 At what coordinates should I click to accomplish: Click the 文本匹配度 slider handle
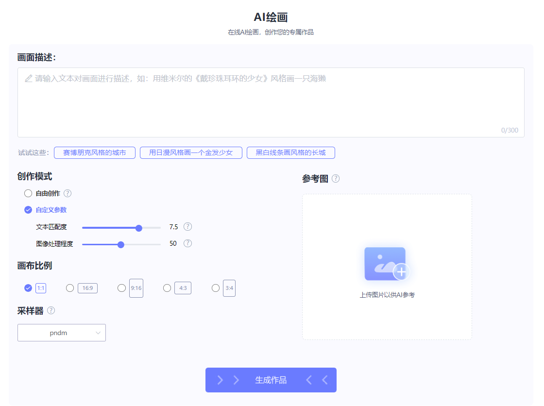[x=139, y=228]
